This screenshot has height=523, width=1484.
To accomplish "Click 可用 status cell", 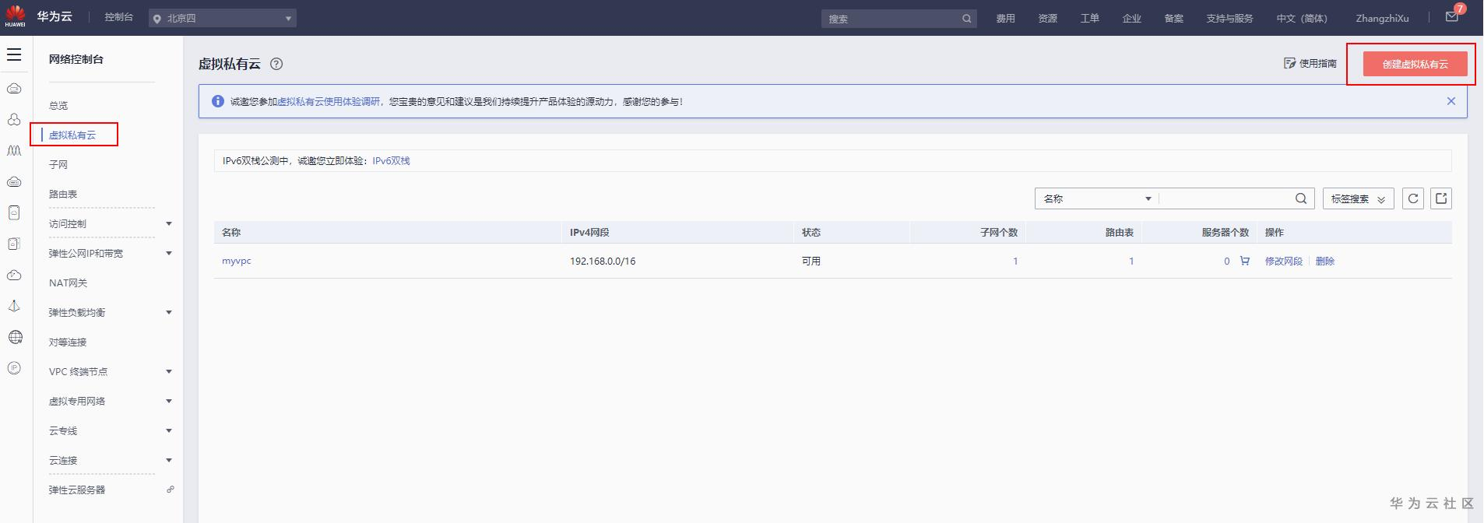I will pos(811,261).
